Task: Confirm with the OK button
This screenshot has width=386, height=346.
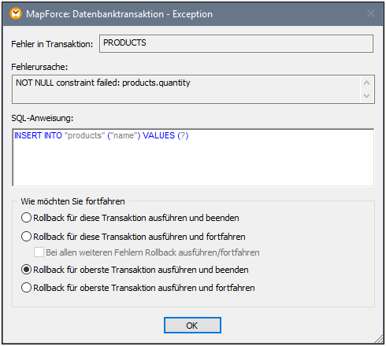Action: (192, 326)
